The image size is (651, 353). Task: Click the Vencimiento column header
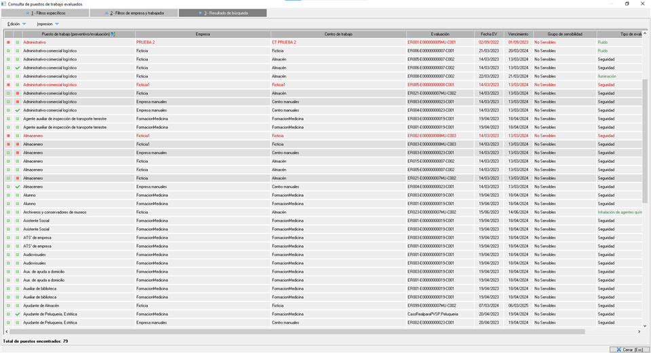(517, 34)
